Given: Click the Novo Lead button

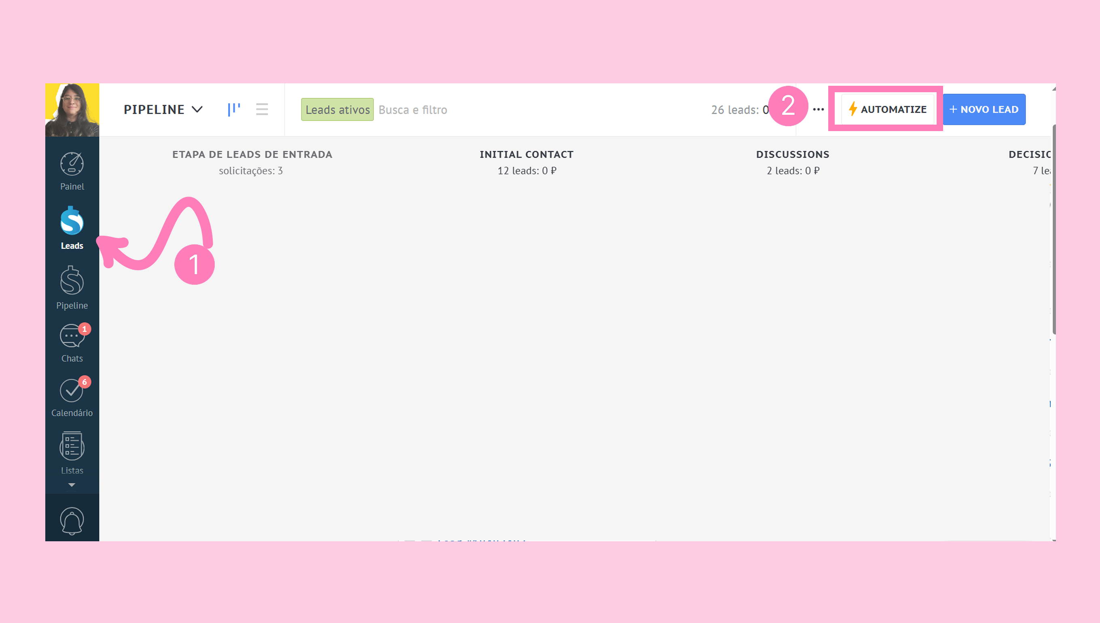Looking at the screenshot, I should pos(984,109).
